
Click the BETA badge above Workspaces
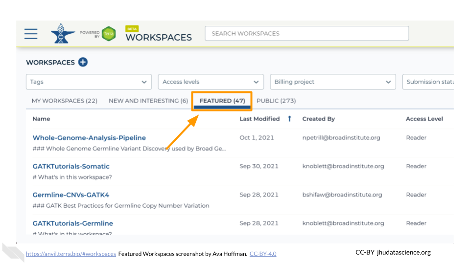(132, 29)
